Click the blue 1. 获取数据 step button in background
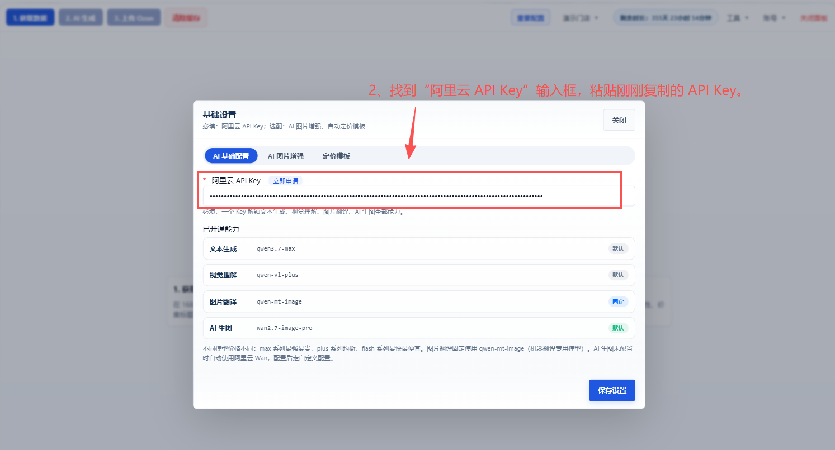The width and height of the screenshot is (835, 450). tap(30, 18)
